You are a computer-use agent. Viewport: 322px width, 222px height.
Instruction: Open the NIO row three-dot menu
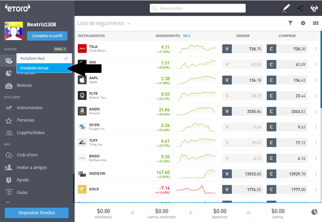[x=316, y=64]
